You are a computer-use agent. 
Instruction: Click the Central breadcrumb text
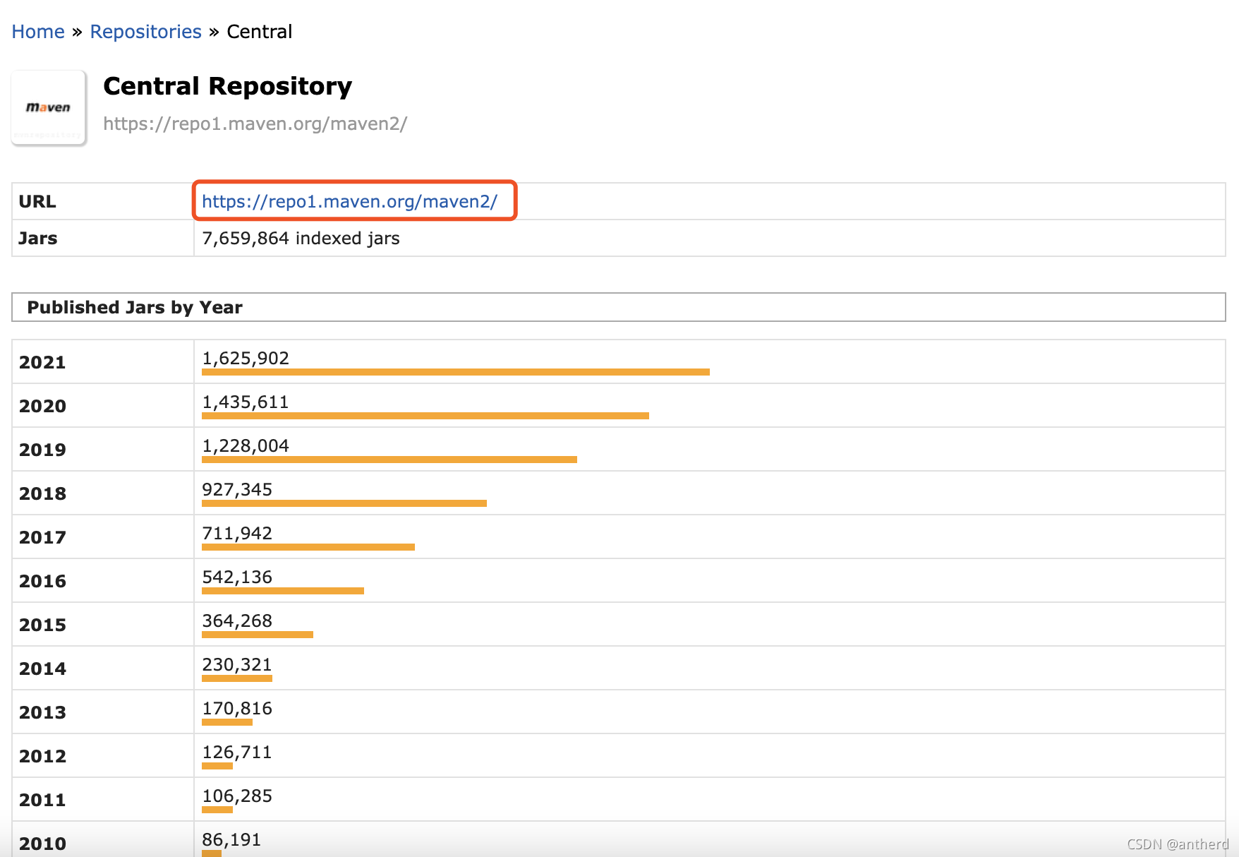[x=259, y=32]
